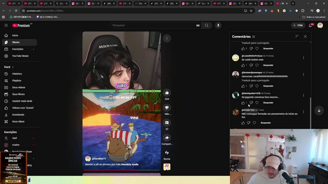Dislike the short with thumbs down
The image size is (328, 184).
[x=167, y=108]
